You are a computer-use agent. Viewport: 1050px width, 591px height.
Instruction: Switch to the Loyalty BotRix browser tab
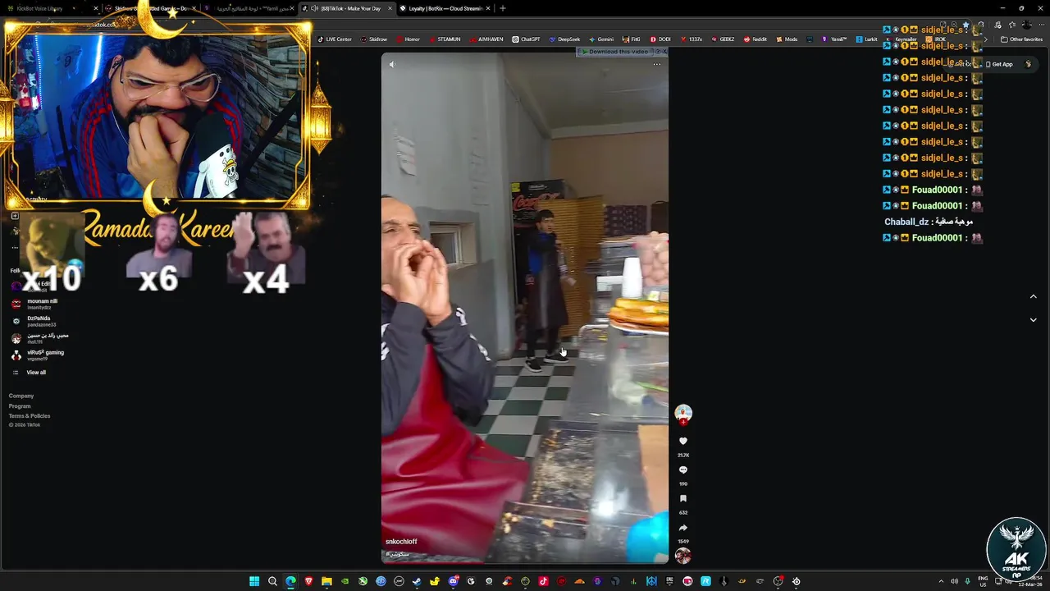(444, 8)
